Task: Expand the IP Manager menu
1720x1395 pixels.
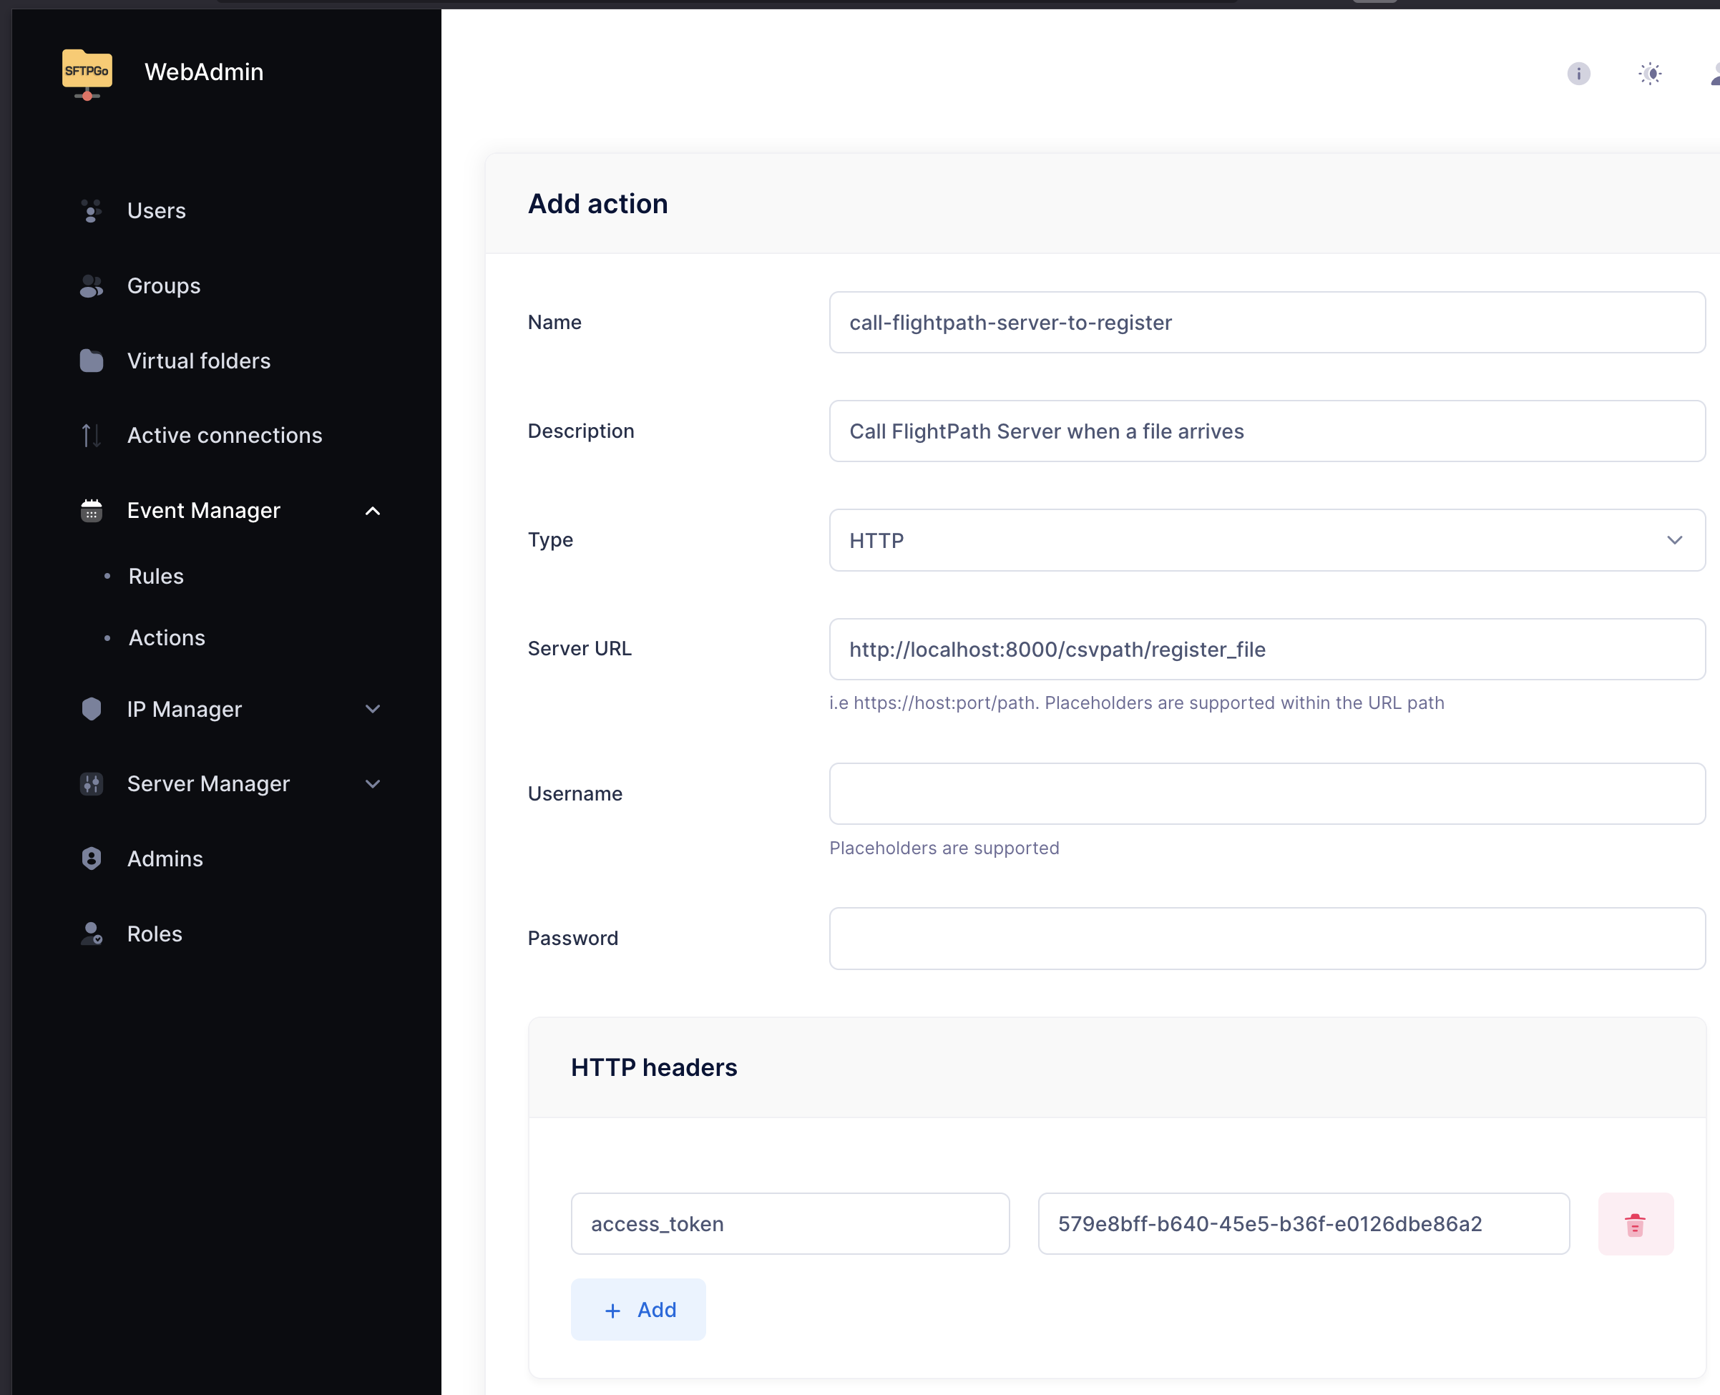Action: 372,710
